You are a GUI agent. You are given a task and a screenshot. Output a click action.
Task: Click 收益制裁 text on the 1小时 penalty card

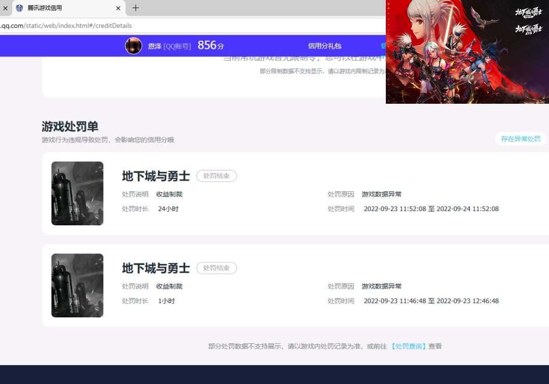(x=169, y=286)
